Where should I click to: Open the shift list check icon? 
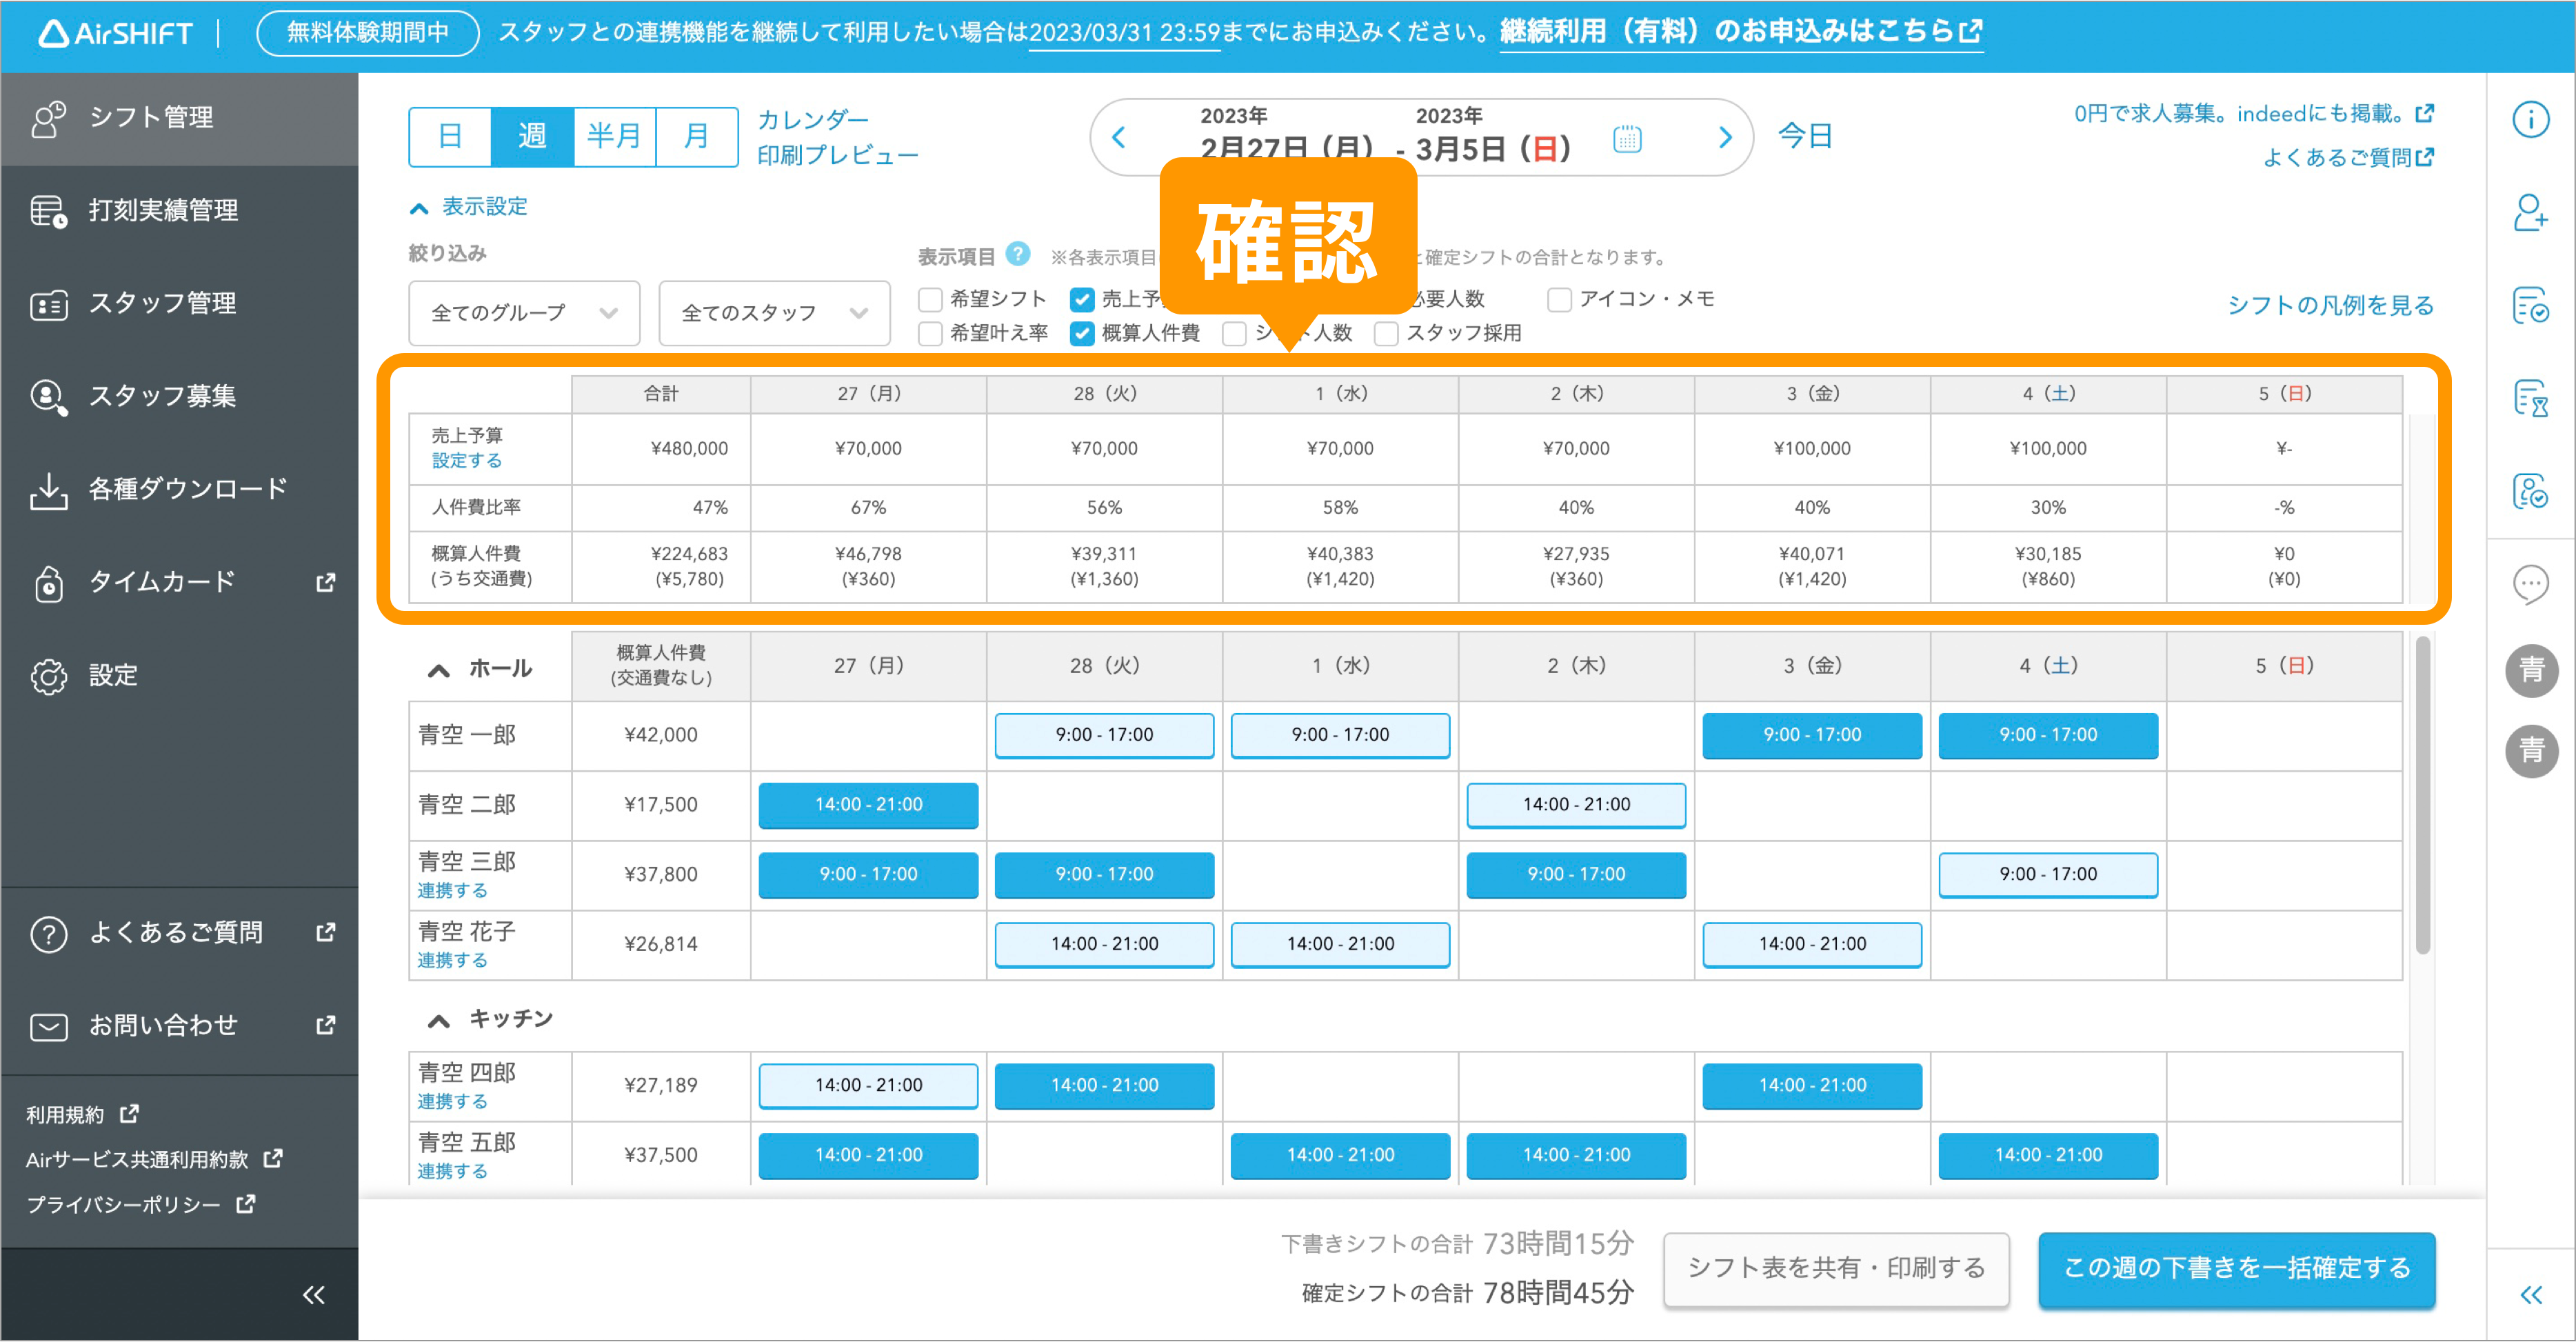tap(2530, 305)
